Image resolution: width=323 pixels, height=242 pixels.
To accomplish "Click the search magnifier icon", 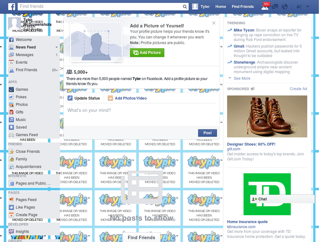I will tap(185, 7).
